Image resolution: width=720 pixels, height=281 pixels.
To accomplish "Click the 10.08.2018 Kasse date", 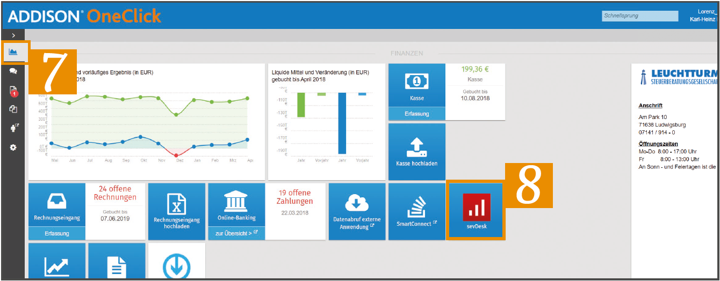I will pos(475,98).
